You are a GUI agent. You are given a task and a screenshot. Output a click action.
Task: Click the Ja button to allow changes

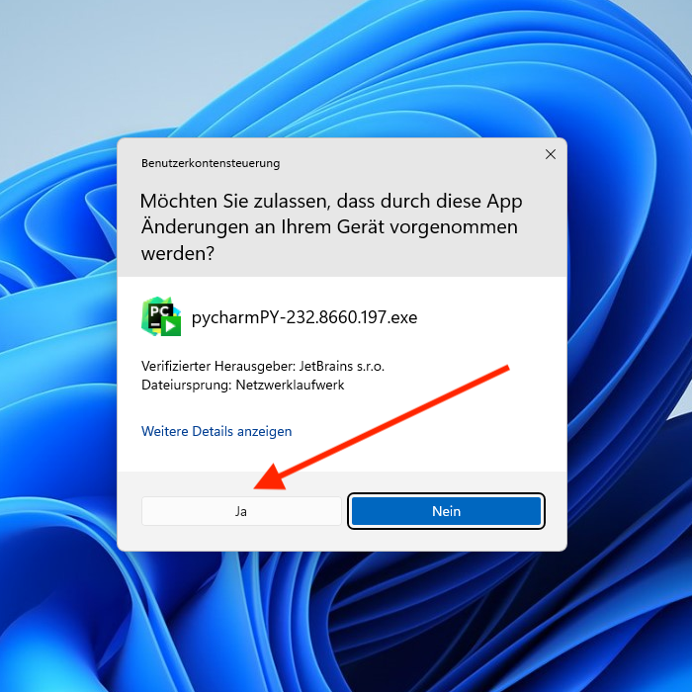(241, 511)
